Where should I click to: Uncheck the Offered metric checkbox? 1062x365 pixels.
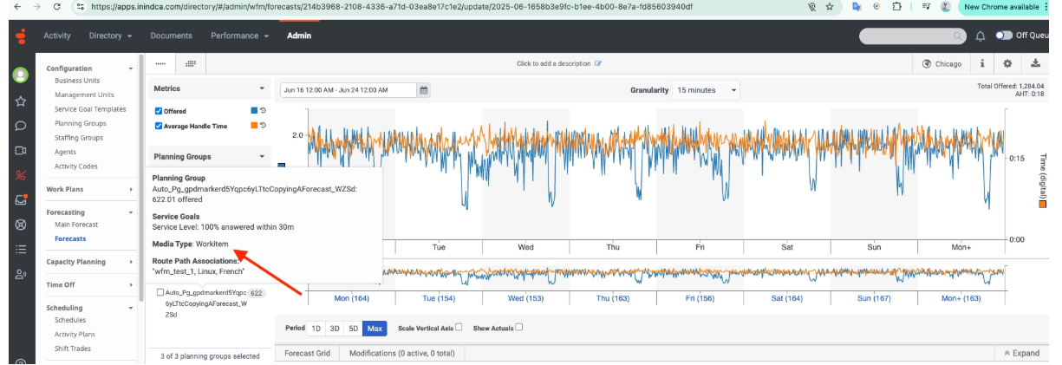pos(159,111)
